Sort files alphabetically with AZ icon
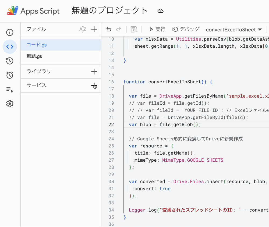This screenshot has width=269, height=227. [x=83, y=29]
